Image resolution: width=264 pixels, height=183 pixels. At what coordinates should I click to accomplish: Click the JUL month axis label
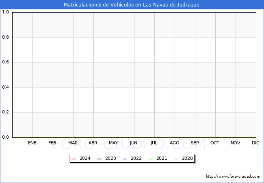[x=154, y=143]
